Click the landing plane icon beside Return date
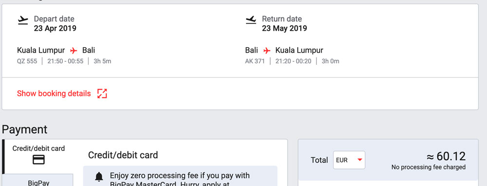Image resolution: width=487 pixels, height=186 pixels. point(251,20)
